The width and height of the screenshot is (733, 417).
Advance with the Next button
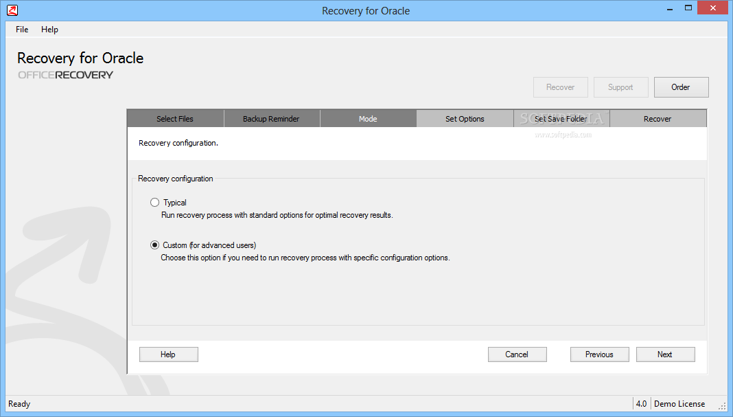pyautogui.click(x=665, y=354)
